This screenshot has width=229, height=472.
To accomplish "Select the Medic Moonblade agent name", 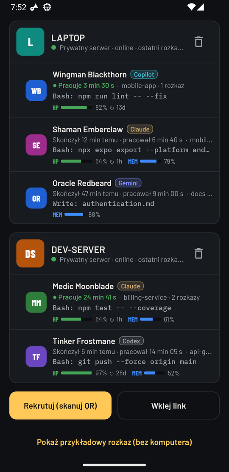I will pyautogui.click(x=83, y=286).
